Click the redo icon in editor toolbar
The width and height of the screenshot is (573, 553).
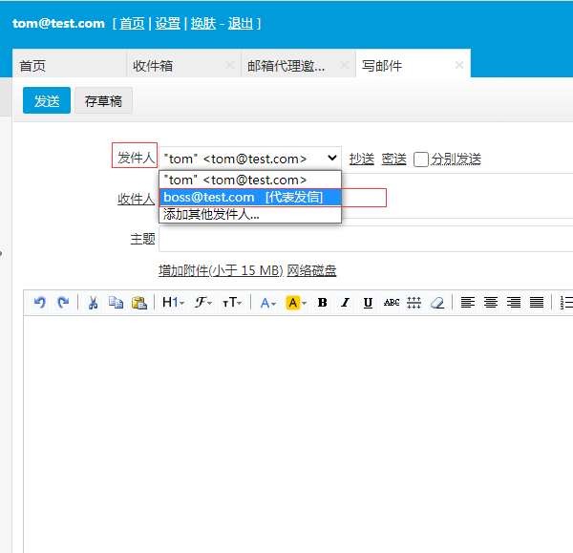coord(63,303)
